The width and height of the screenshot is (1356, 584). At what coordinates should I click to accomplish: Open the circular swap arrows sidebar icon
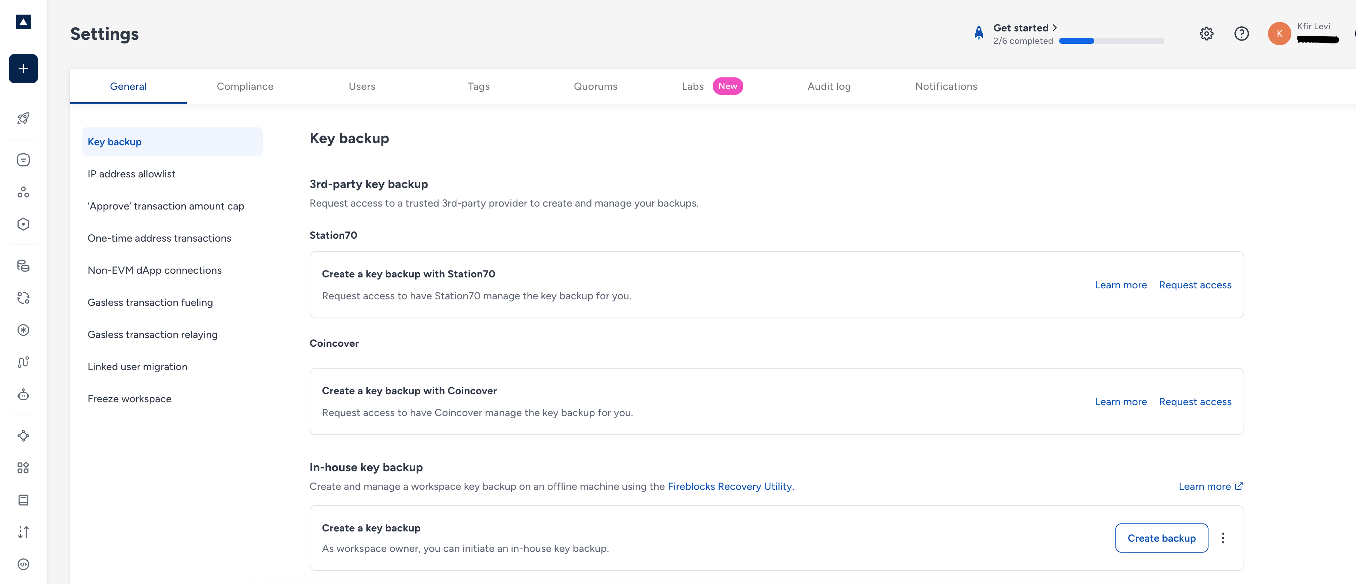click(x=23, y=298)
